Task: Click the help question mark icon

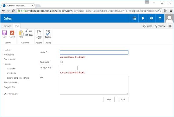Action: coord(160,18)
